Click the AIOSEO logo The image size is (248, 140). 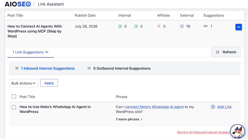[x=18, y=4]
